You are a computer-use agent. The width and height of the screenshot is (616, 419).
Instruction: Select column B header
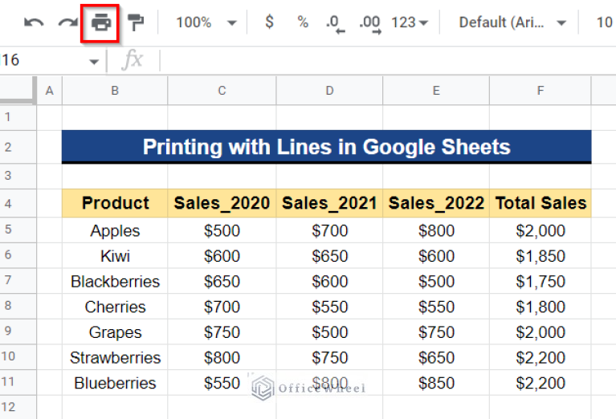(x=115, y=91)
